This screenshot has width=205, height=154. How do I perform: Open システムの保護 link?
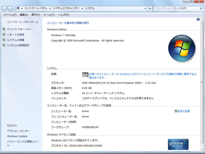16,40
